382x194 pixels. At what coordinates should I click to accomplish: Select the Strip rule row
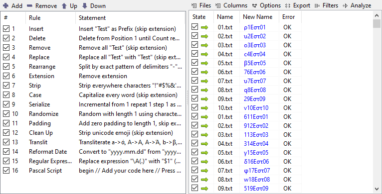point(93,86)
